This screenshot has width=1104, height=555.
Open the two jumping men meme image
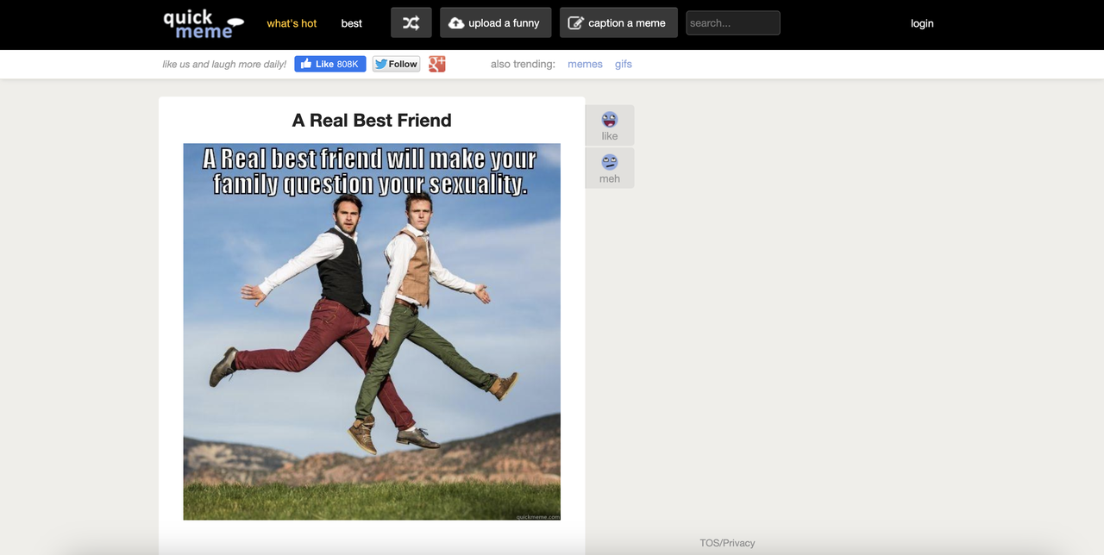[x=372, y=332]
